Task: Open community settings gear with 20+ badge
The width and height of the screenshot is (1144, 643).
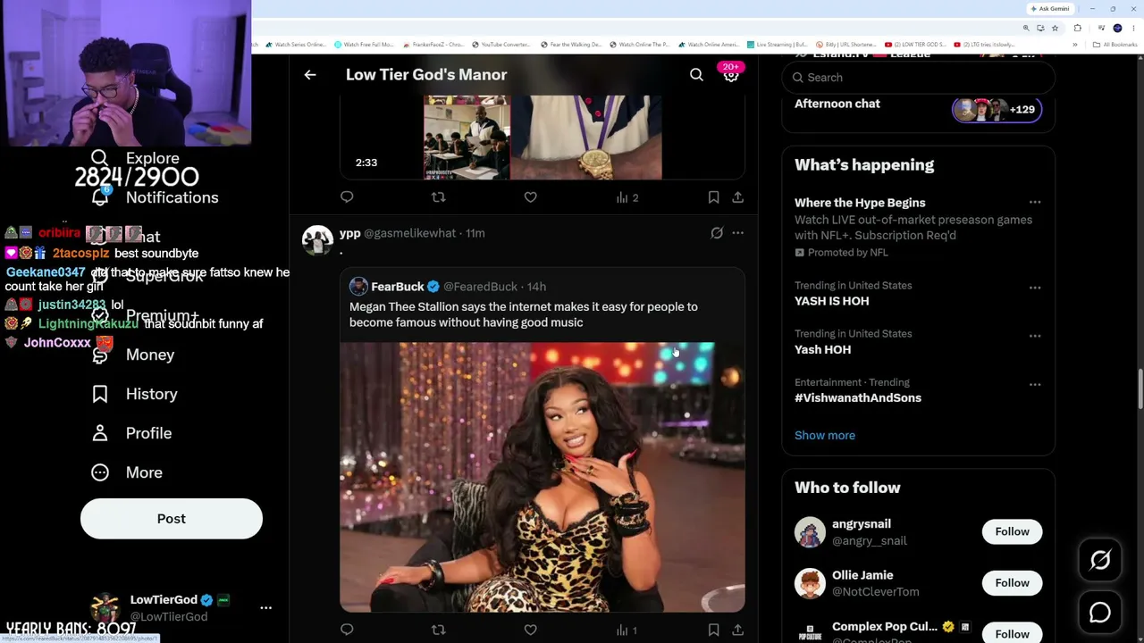Action: coord(731,74)
